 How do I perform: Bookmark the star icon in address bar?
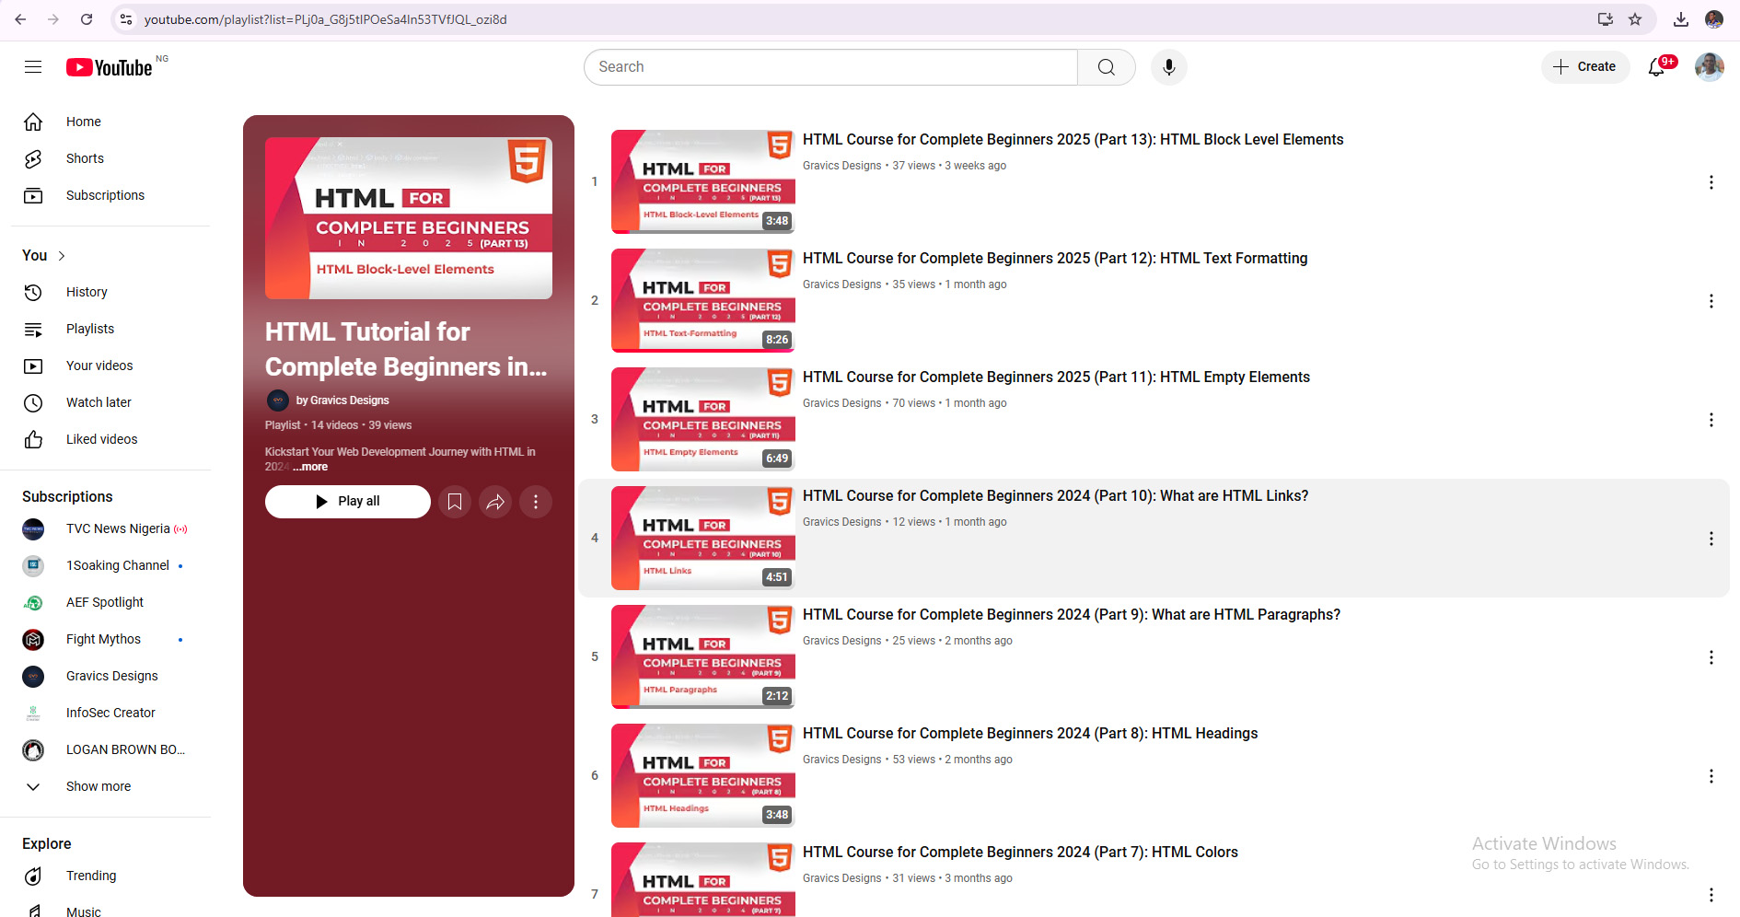tap(1635, 19)
